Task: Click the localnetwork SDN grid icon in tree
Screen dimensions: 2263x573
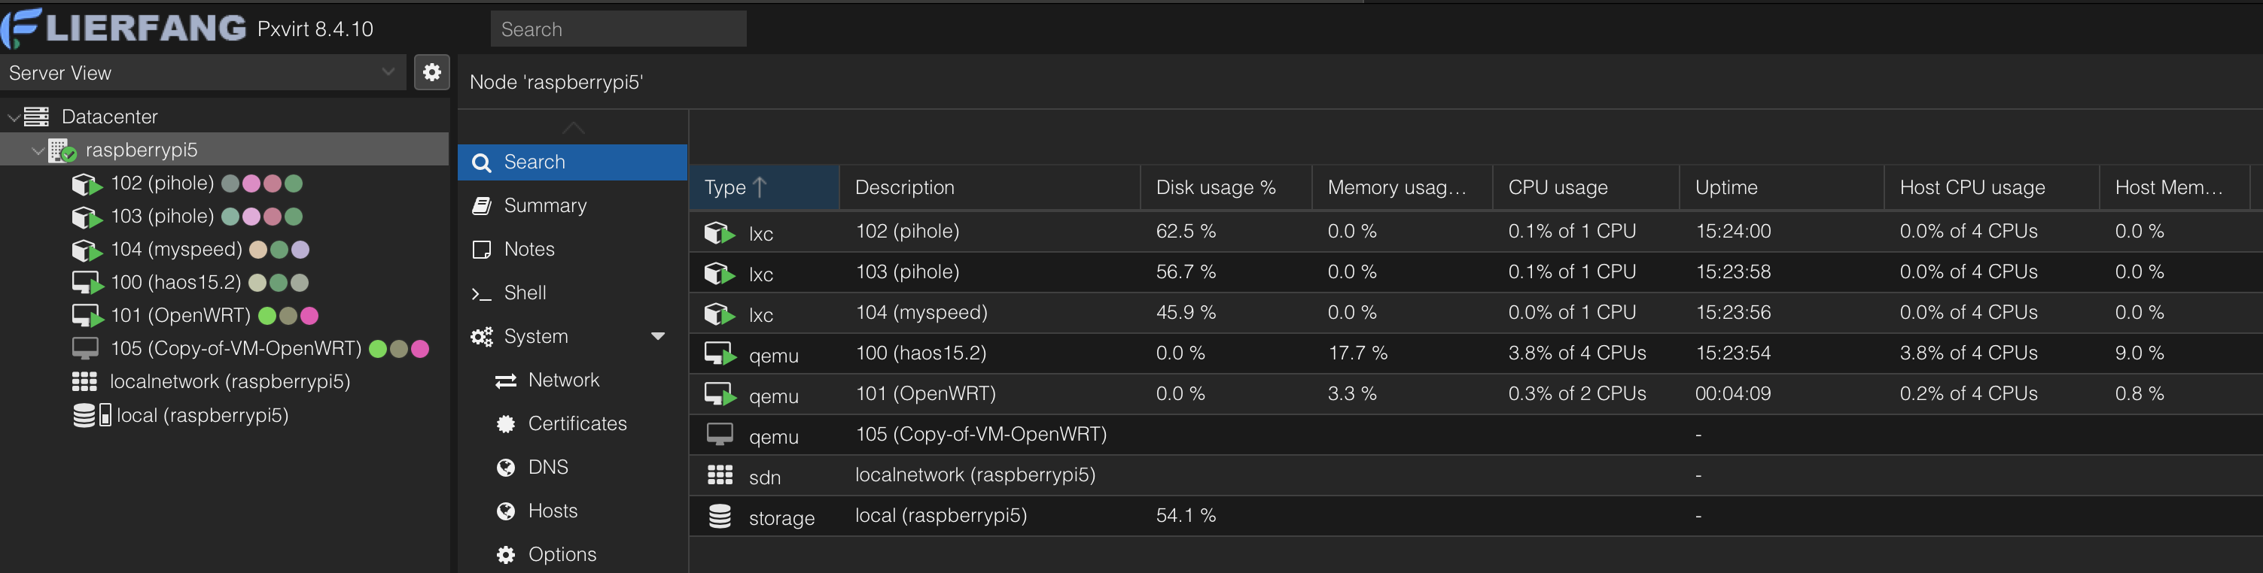Action: [84, 382]
